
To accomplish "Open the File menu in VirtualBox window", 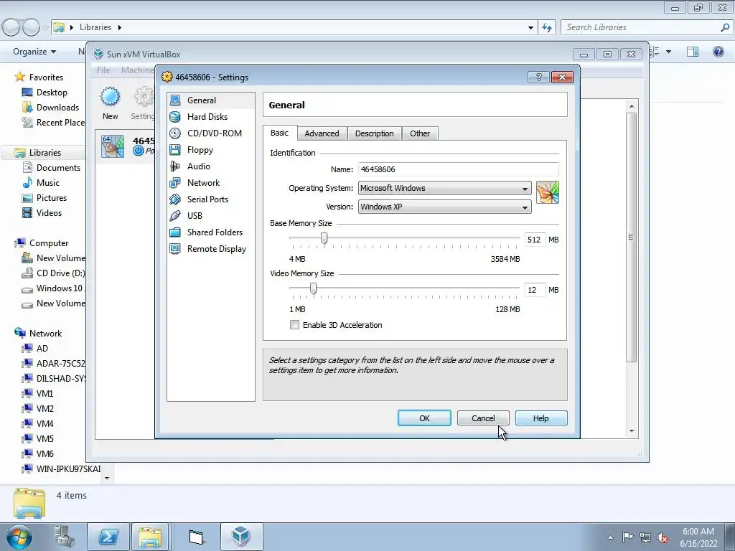I will click(x=103, y=70).
